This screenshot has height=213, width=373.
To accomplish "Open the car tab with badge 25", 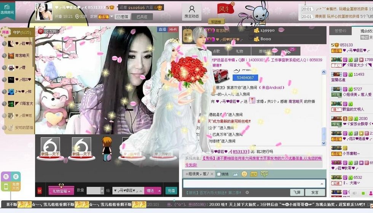I will [x=287, y=51].
